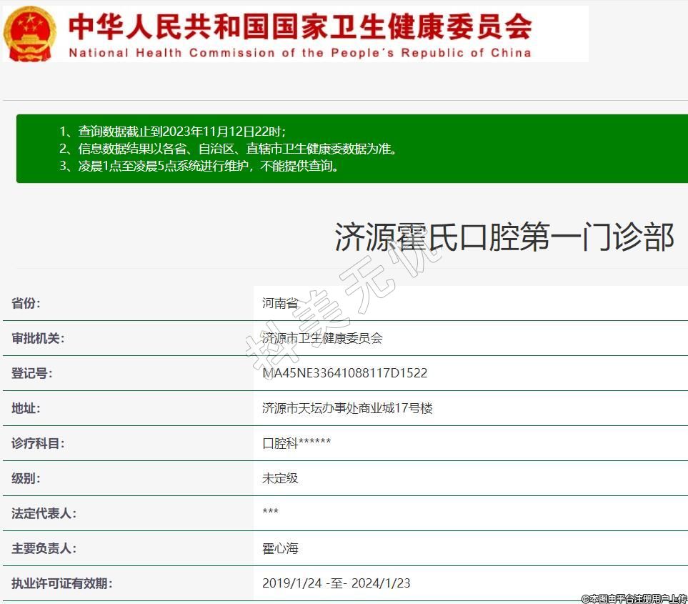Select the address 济源市天坛办事处商业城17号楼
This screenshot has height=604, width=688.
(347, 408)
